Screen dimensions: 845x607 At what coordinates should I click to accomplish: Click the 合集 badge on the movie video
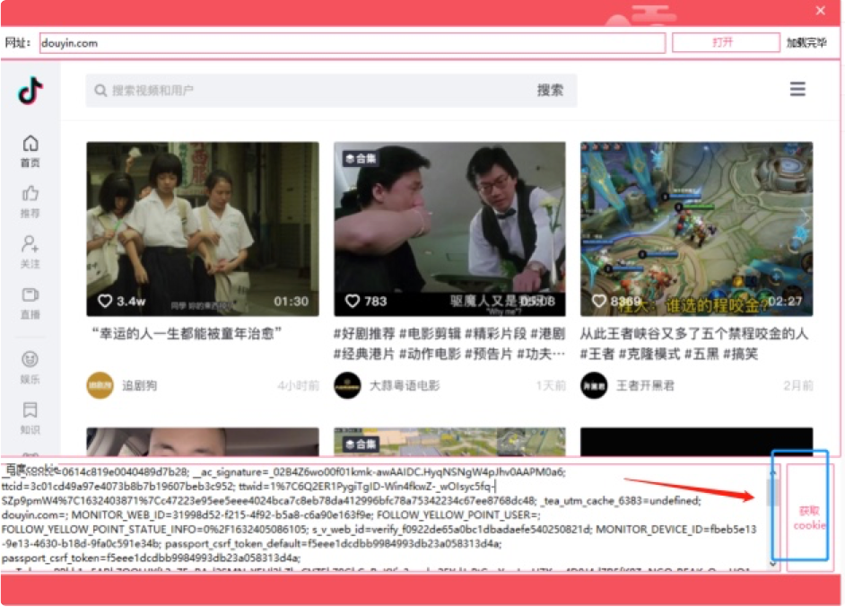[x=361, y=158]
